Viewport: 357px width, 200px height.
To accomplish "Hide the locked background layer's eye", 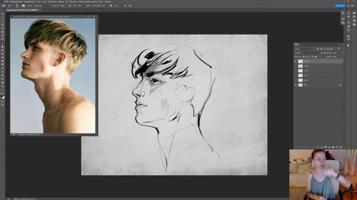I will [296, 85].
